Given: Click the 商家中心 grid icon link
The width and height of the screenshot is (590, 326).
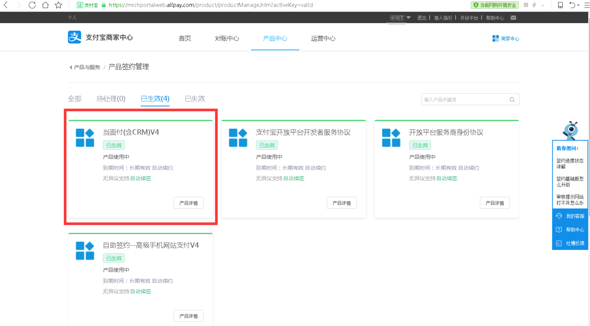Looking at the screenshot, I should tap(506, 39).
